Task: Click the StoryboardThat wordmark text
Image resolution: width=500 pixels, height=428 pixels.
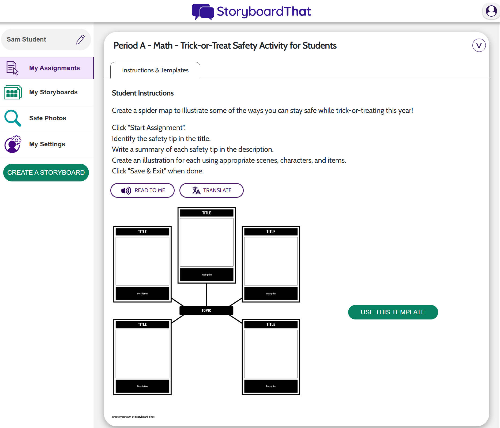Action: coord(264,12)
